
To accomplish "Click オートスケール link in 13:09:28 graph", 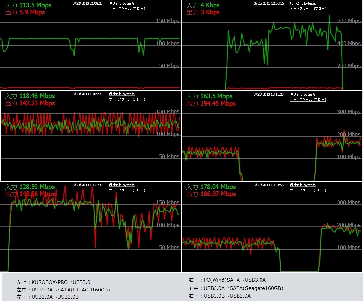I will tap(127, 99).
